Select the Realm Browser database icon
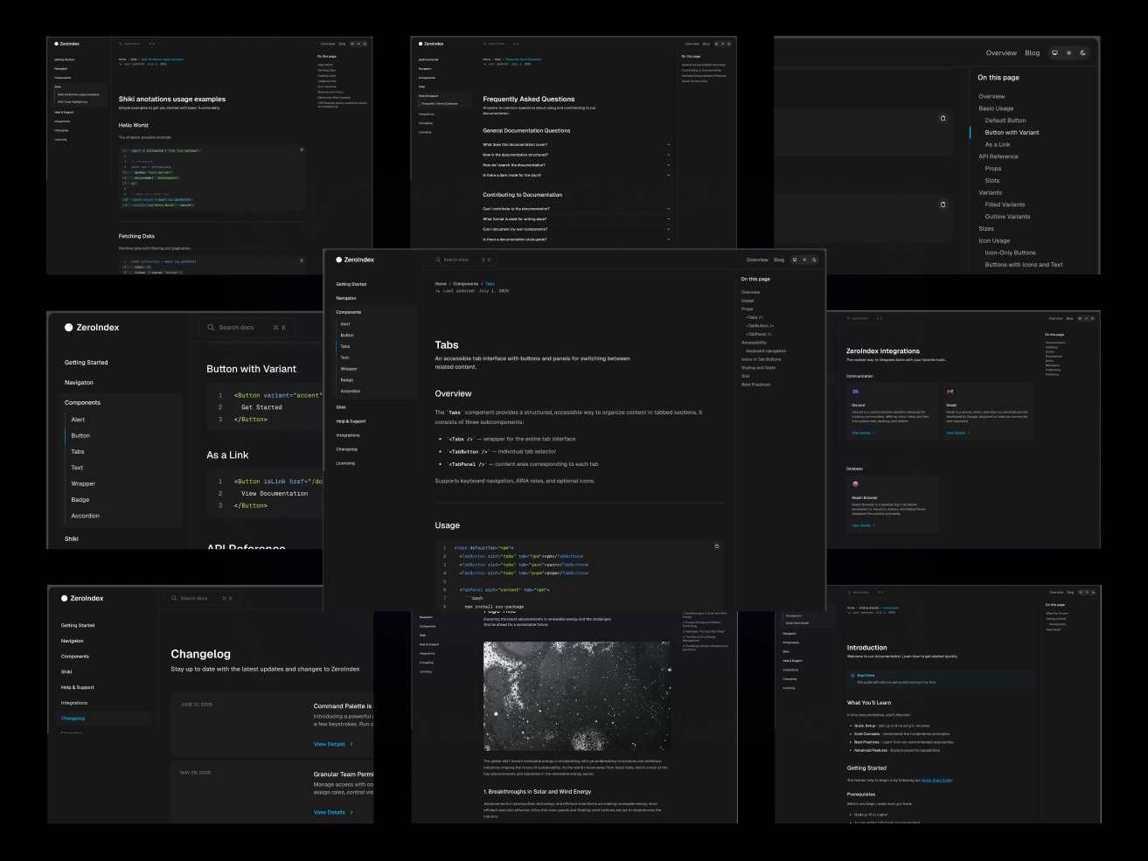The height and width of the screenshot is (861, 1148). tap(855, 484)
